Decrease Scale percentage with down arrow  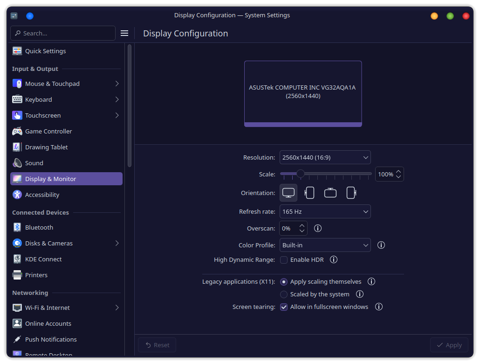click(x=398, y=176)
